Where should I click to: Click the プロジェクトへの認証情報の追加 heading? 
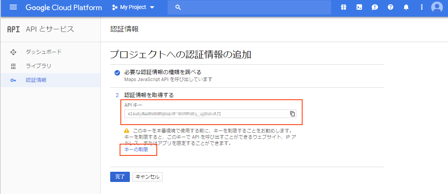[181, 55]
